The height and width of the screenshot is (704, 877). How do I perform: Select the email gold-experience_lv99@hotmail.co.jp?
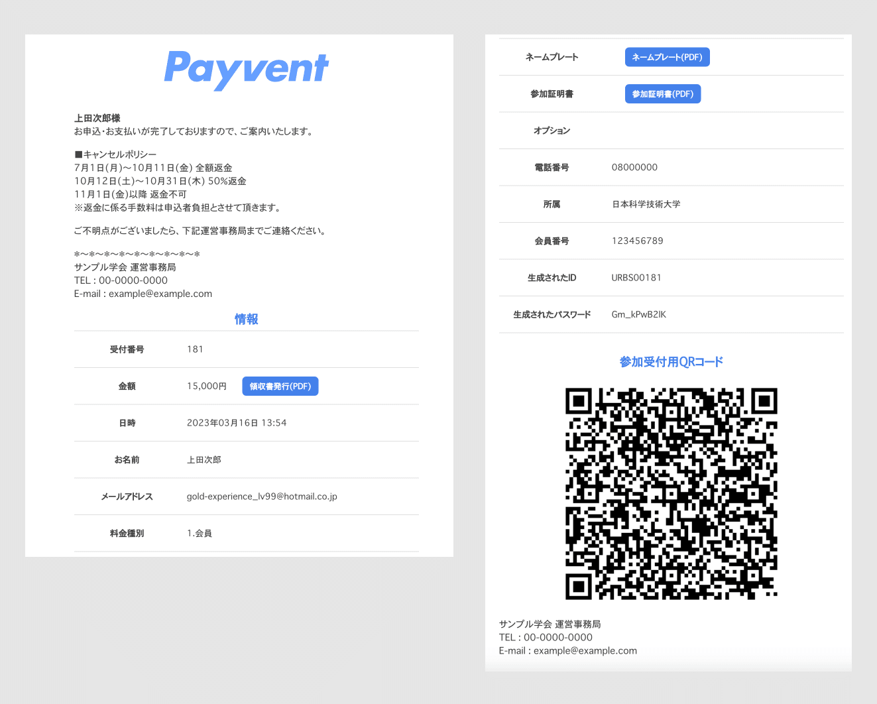click(x=262, y=497)
